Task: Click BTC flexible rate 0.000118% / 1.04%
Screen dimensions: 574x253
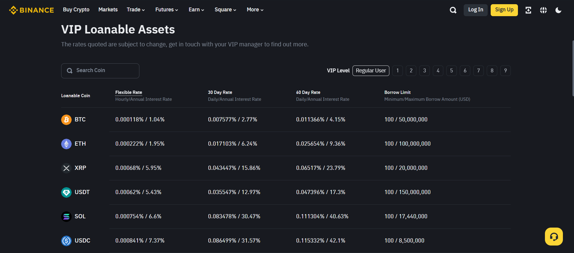Action: (140, 120)
